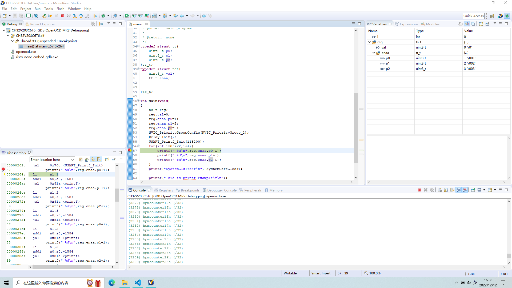
Task: Click the p2 variable value 3 '\003'
Action: (x=470, y=69)
